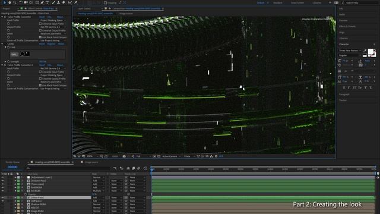Select the Pen tool
This screenshot has width=380, height=214.
(x=42, y=2)
